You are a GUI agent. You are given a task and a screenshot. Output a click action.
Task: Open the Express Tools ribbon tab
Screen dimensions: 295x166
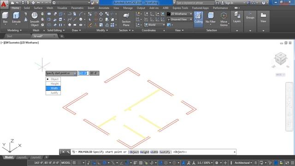pos(180,8)
